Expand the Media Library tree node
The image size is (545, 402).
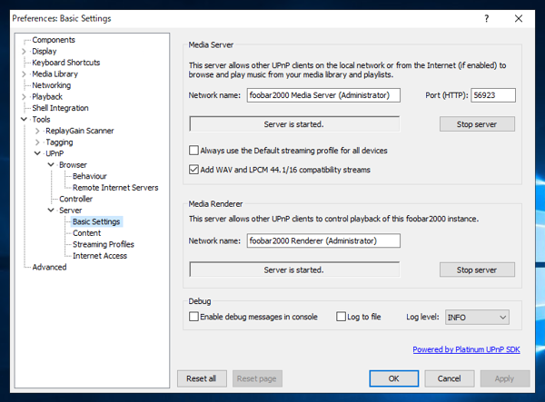click(x=24, y=74)
